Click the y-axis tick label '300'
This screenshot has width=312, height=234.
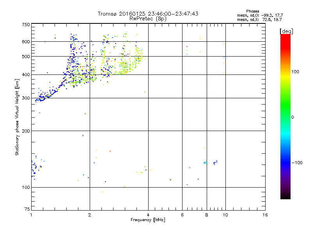(26, 98)
